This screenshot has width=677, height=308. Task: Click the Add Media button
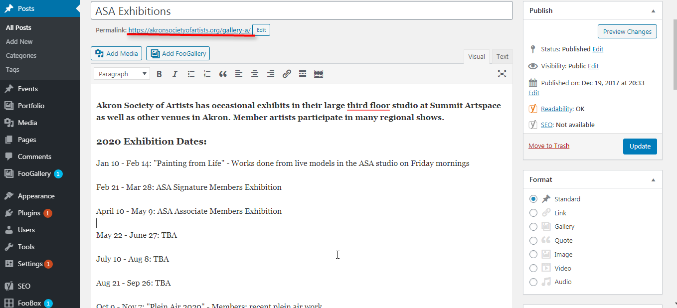[117, 53]
